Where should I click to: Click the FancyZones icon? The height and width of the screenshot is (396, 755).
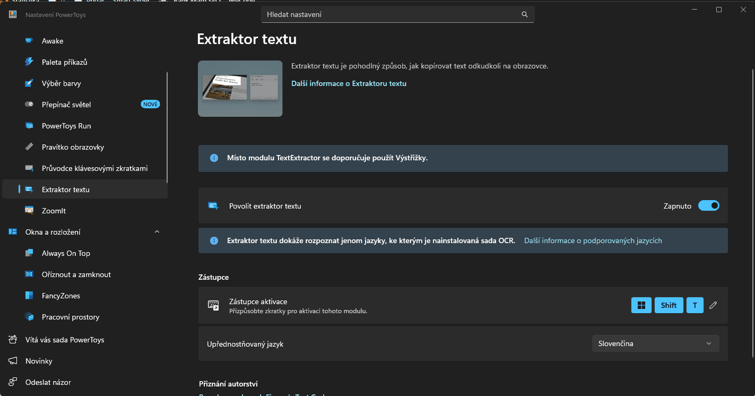[x=29, y=296]
